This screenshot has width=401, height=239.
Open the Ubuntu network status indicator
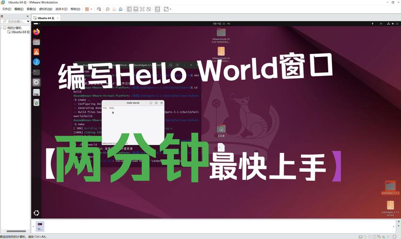(x=388, y=23)
